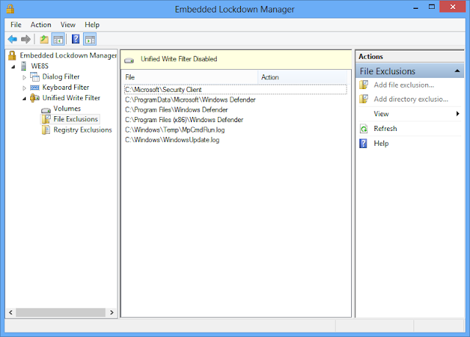Select the Keyboard Filter tree item
The image size is (470, 337).
point(65,88)
